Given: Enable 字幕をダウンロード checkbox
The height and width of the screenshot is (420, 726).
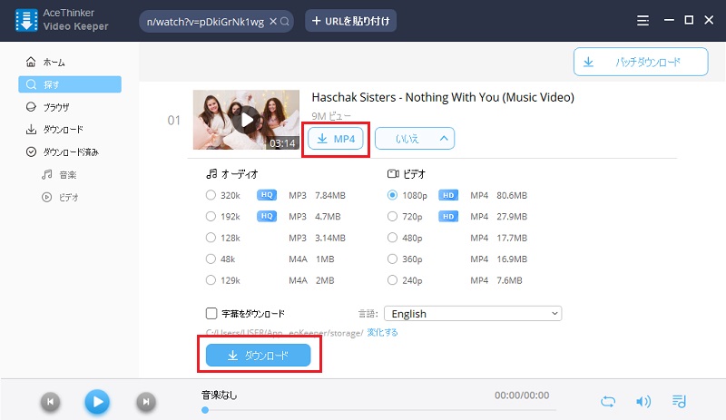Looking at the screenshot, I should (x=211, y=314).
